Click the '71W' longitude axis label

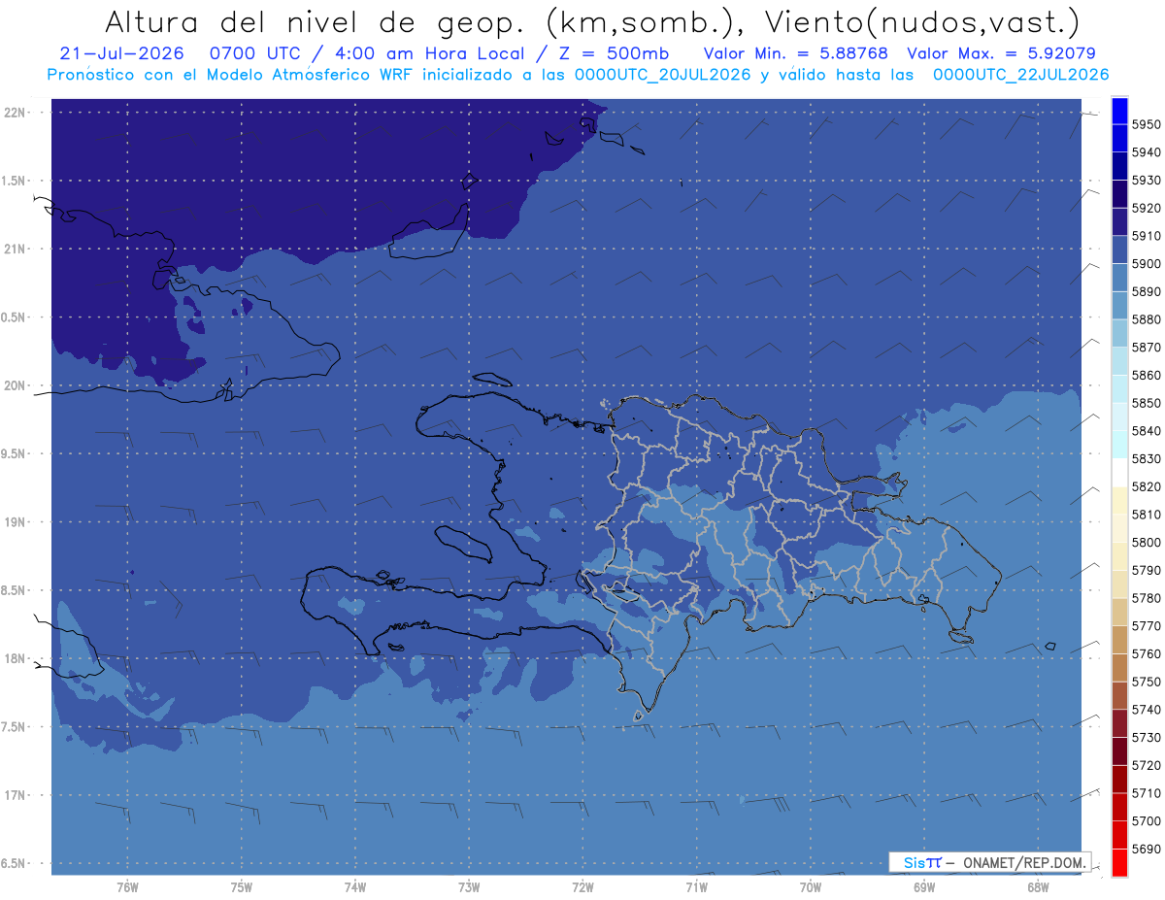[696, 887]
